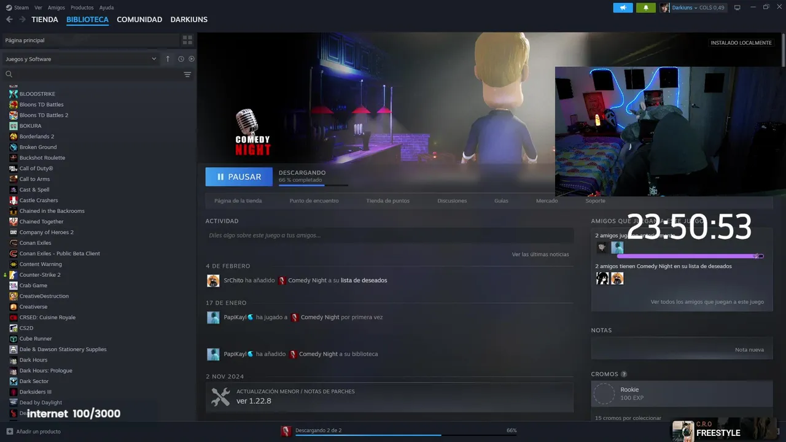Click the Cromos help question icon

point(624,374)
